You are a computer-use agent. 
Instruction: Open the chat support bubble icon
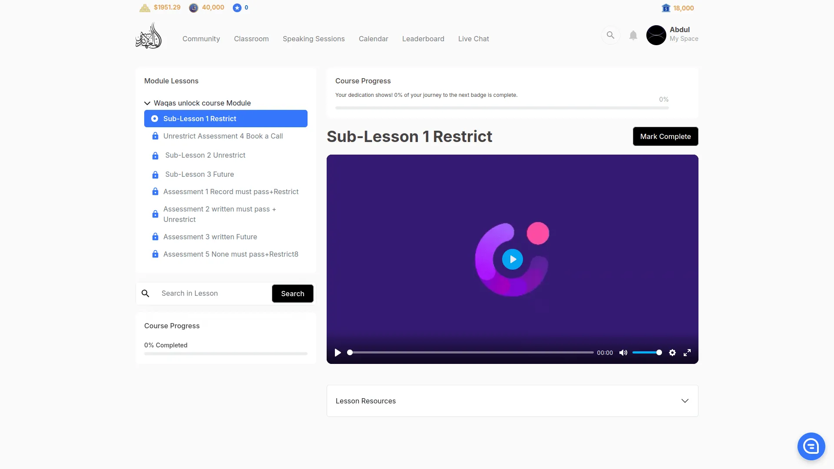coord(811,446)
